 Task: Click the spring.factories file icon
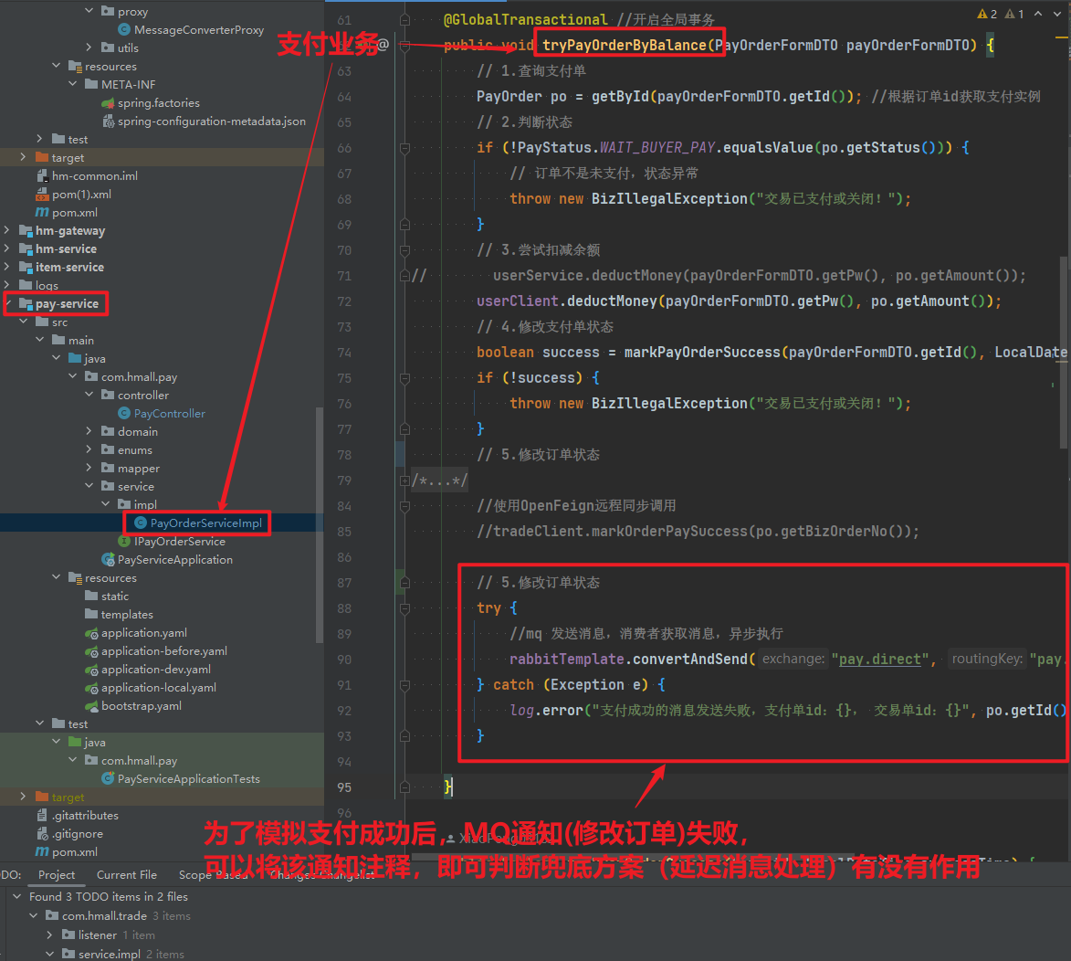point(109,103)
